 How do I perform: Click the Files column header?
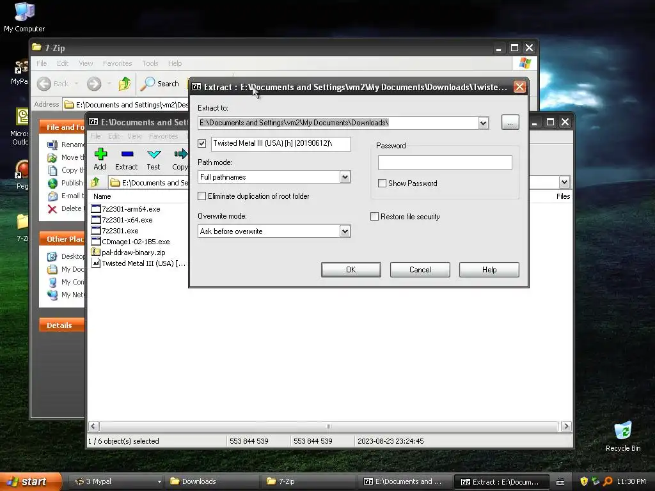563,196
